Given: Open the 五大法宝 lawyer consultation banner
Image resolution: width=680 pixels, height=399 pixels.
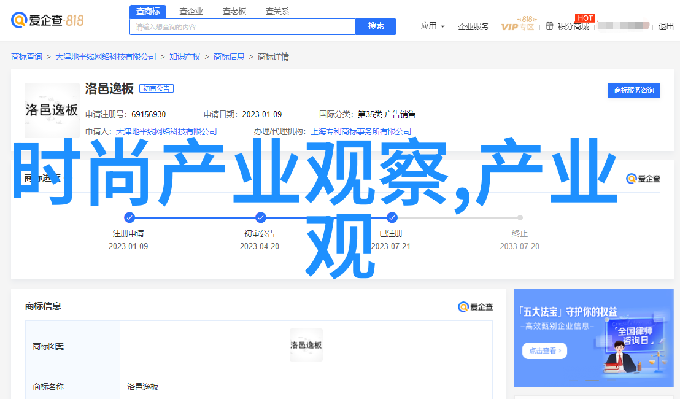Looking at the screenshot, I should [x=593, y=338].
